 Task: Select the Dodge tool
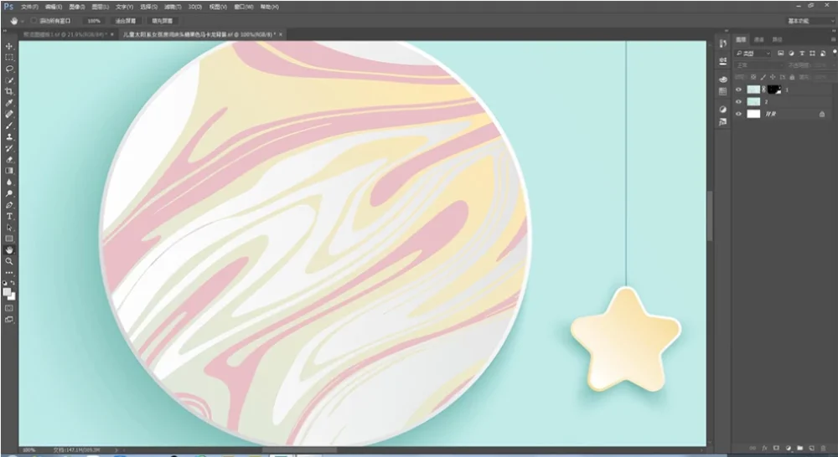tap(9, 193)
